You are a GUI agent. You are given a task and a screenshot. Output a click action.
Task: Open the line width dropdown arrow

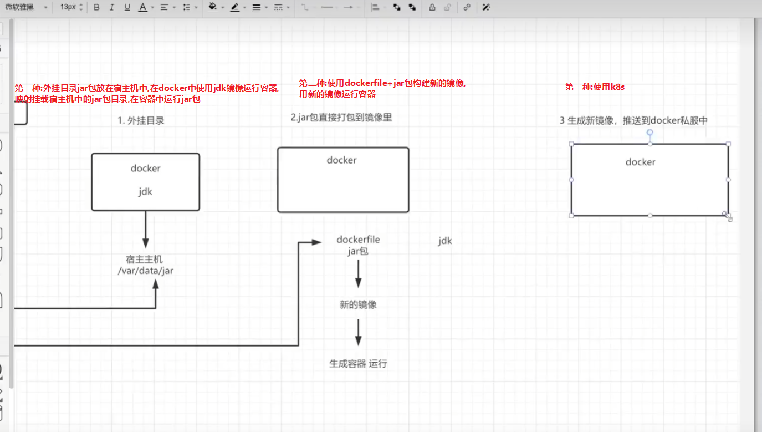click(266, 8)
